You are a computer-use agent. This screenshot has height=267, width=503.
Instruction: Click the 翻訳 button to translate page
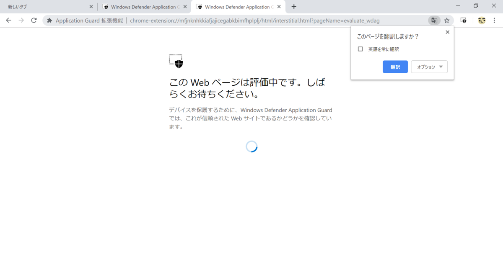point(395,67)
